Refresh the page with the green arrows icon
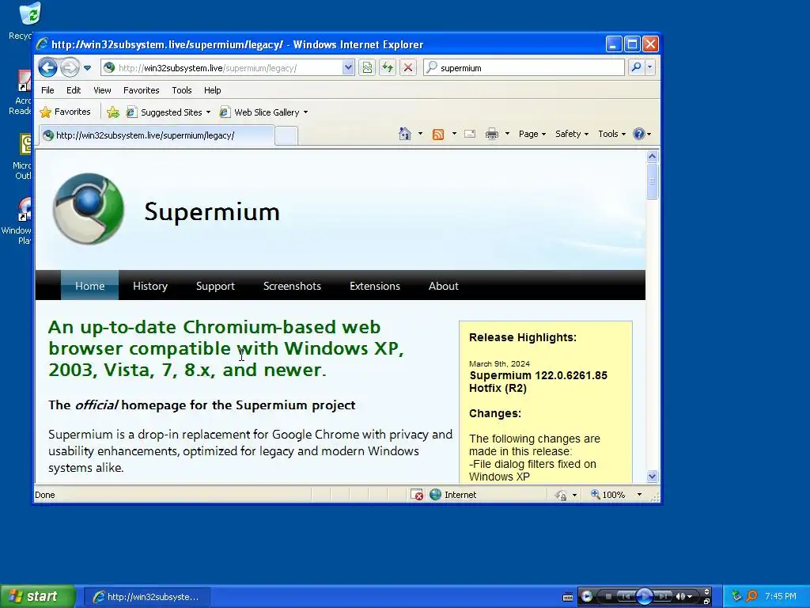The width and height of the screenshot is (810, 608). (x=388, y=67)
